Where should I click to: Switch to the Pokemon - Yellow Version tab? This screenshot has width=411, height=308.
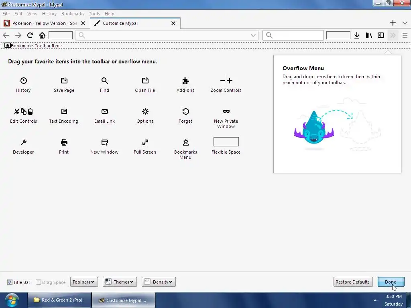45,23
